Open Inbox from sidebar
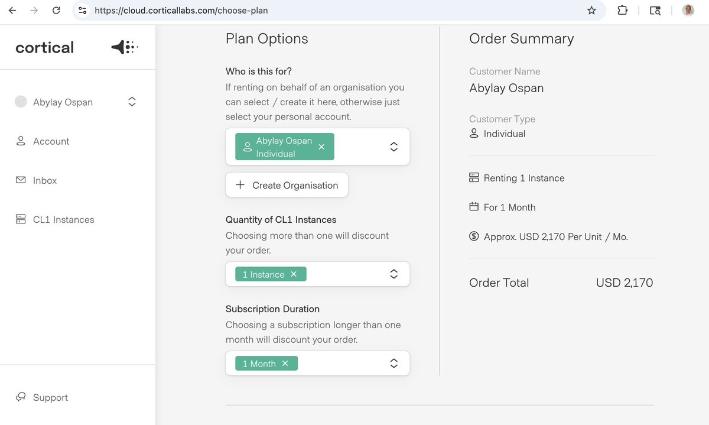The height and width of the screenshot is (425, 709). (36, 180)
